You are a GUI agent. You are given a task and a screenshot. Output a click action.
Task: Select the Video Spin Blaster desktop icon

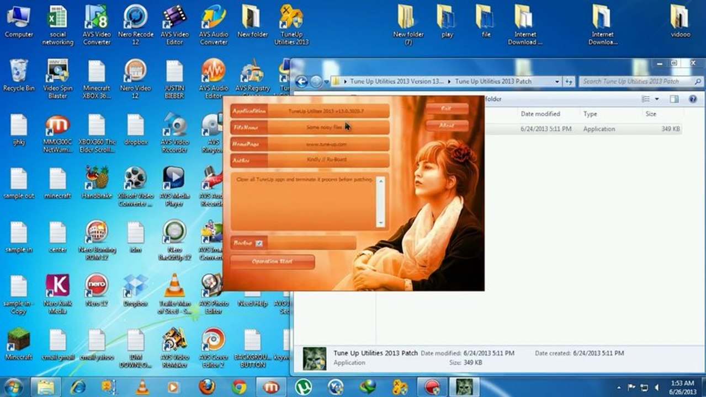click(57, 79)
